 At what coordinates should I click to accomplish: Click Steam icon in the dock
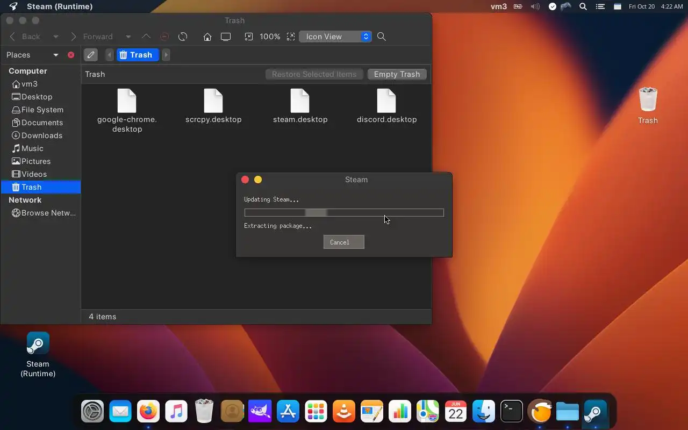click(x=596, y=412)
